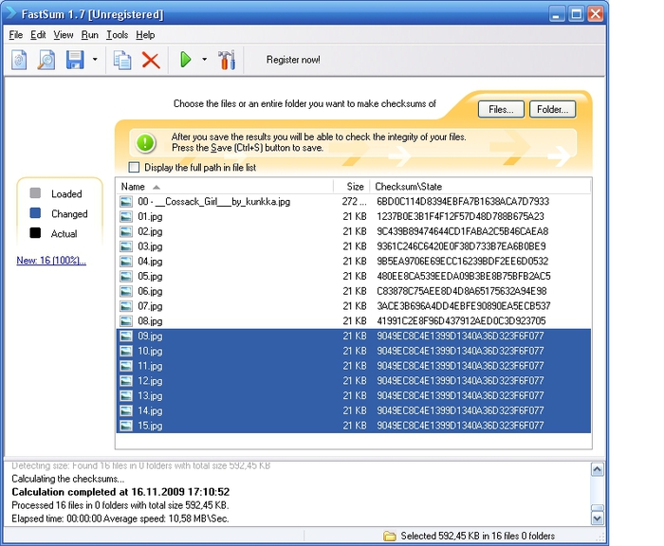Screen dimensions: 664x546
Task: Click the Folder... button
Action: [x=553, y=109]
